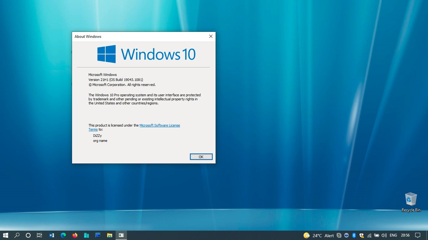Click OK in the About Windows dialog

[x=201, y=157]
